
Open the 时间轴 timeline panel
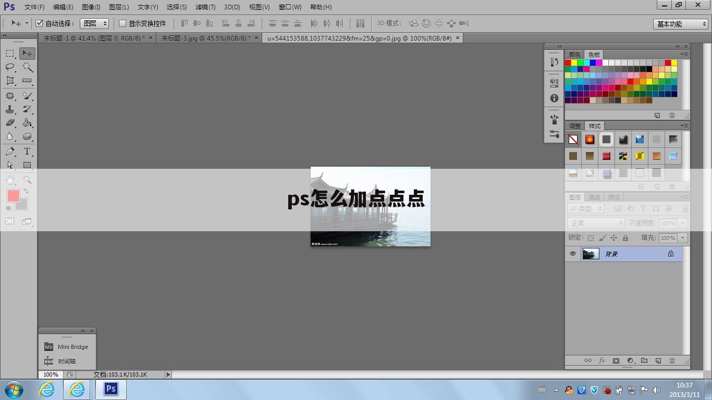tap(60, 361)
